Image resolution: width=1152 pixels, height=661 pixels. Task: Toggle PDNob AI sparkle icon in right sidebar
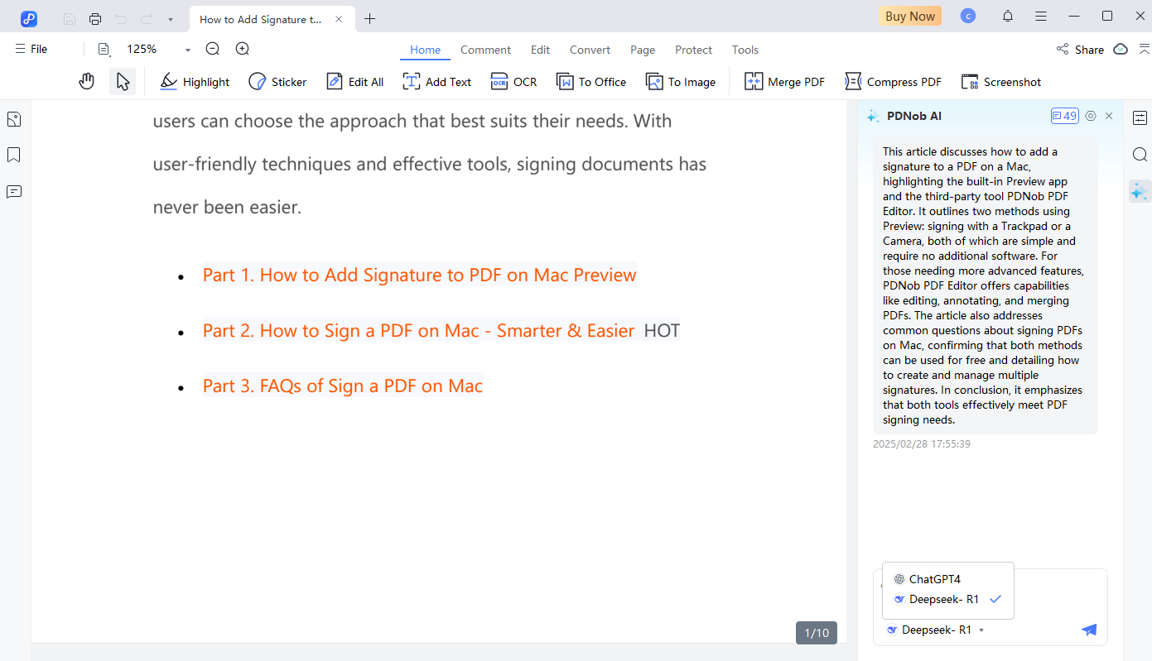[1140, 191]
